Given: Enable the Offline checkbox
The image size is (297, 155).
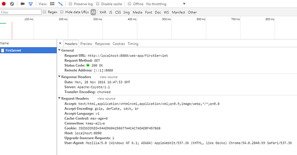Looking at the screenshot, I should pyautogui.click(x=130, y=3).
